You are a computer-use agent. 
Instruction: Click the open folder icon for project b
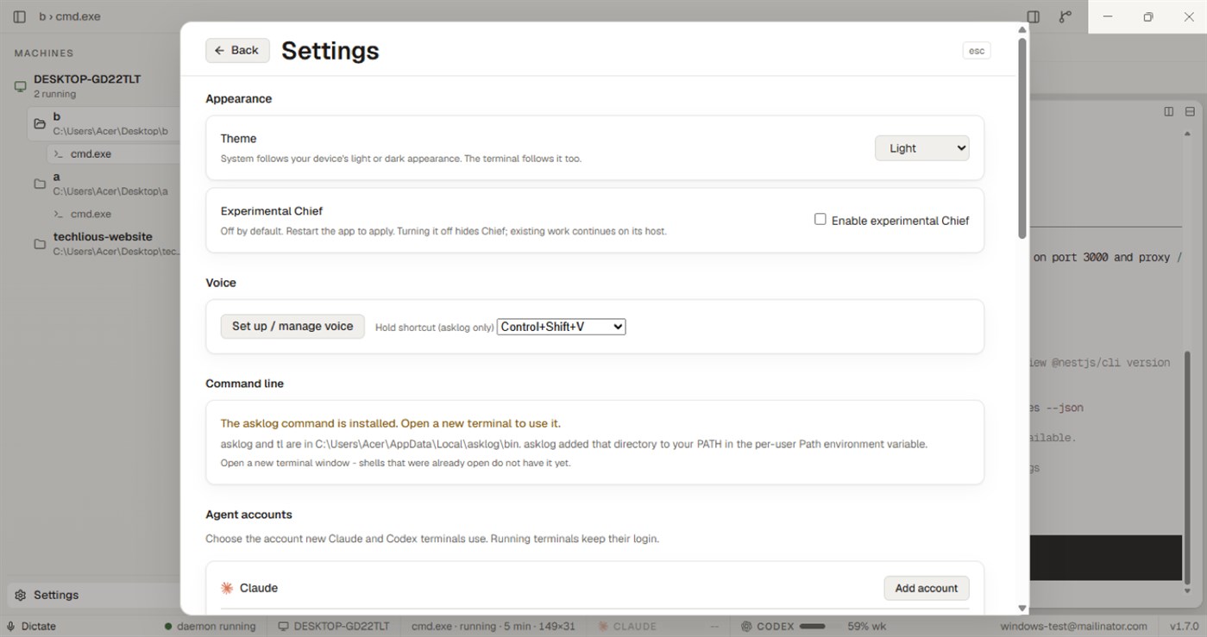tap(40, 123)
